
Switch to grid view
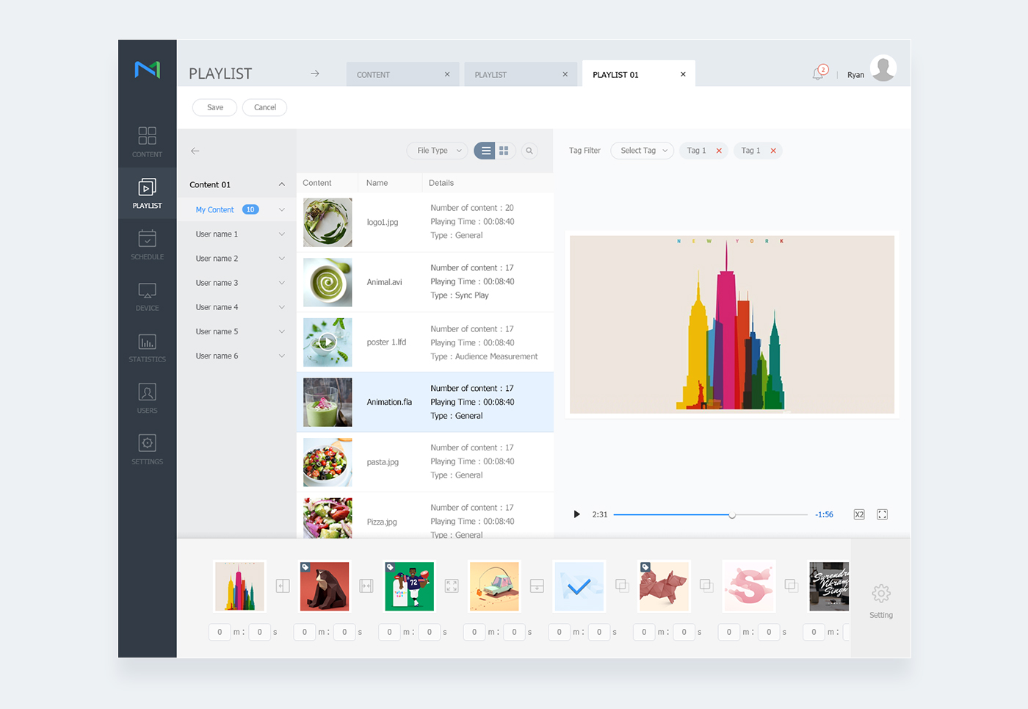(x=504, y=151)
